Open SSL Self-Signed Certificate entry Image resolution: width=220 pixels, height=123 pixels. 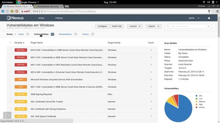click(43, 116)
